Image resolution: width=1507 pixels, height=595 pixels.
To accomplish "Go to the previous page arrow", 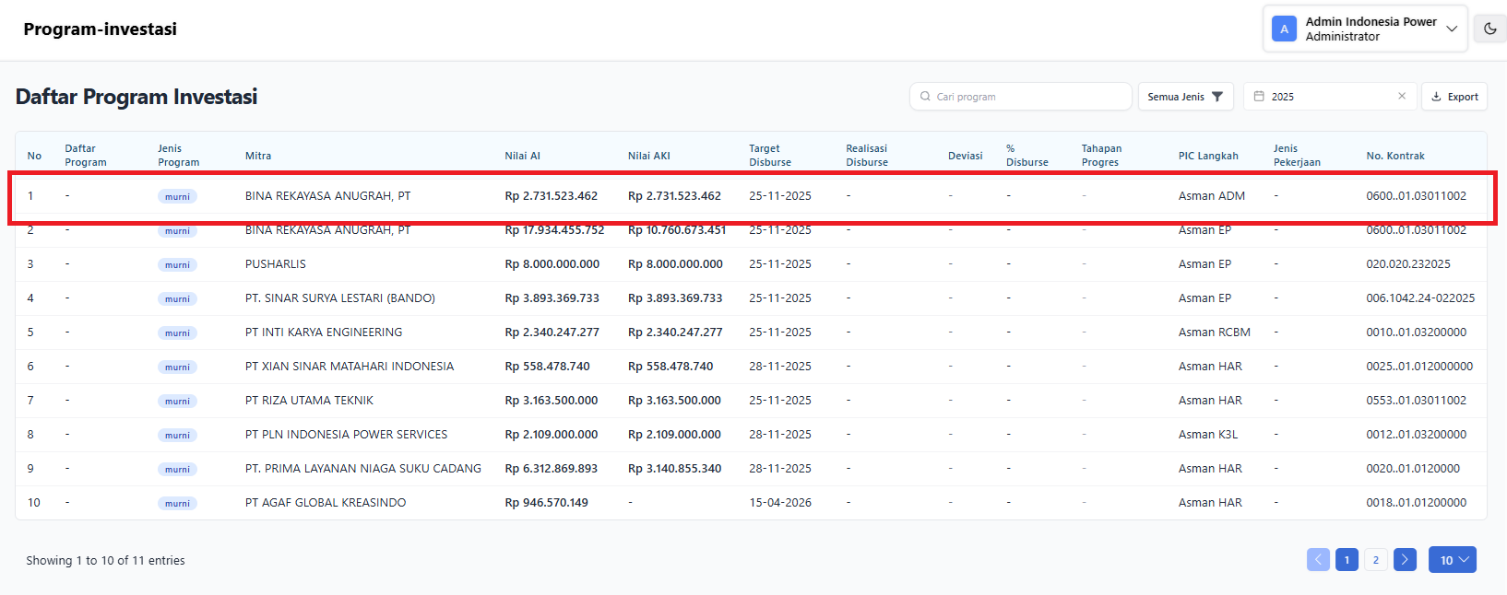I will tap(1318, 560).
